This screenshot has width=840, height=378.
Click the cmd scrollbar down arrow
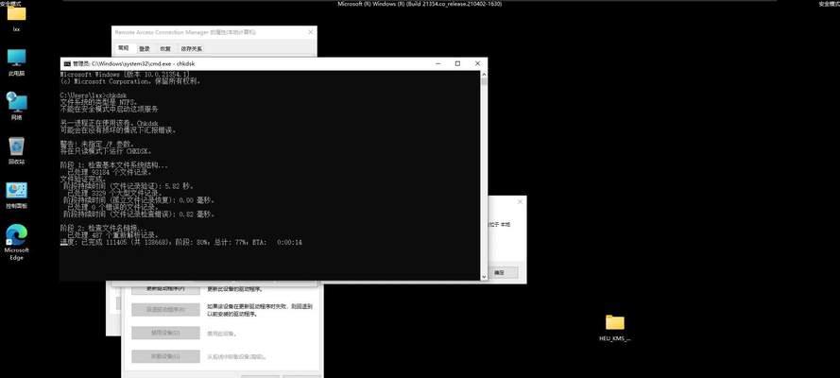(484, 276)
